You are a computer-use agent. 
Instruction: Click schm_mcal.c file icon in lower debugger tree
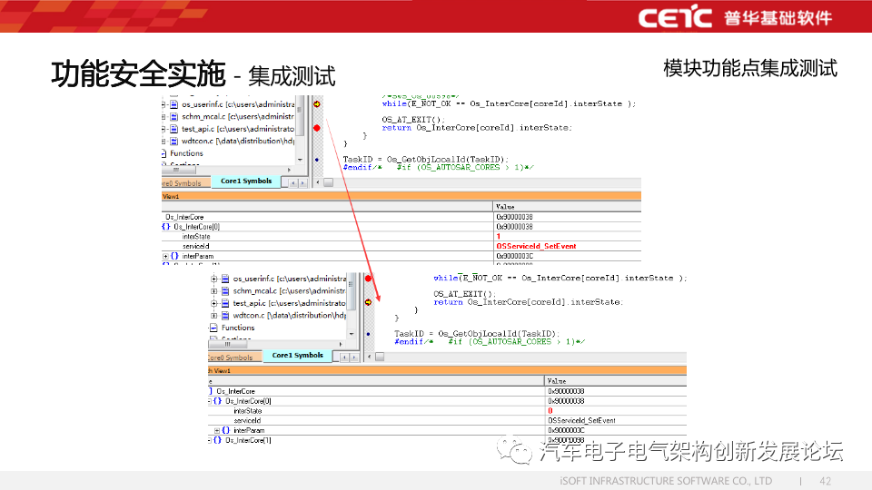pyautogui.click(x=225, y=291)
